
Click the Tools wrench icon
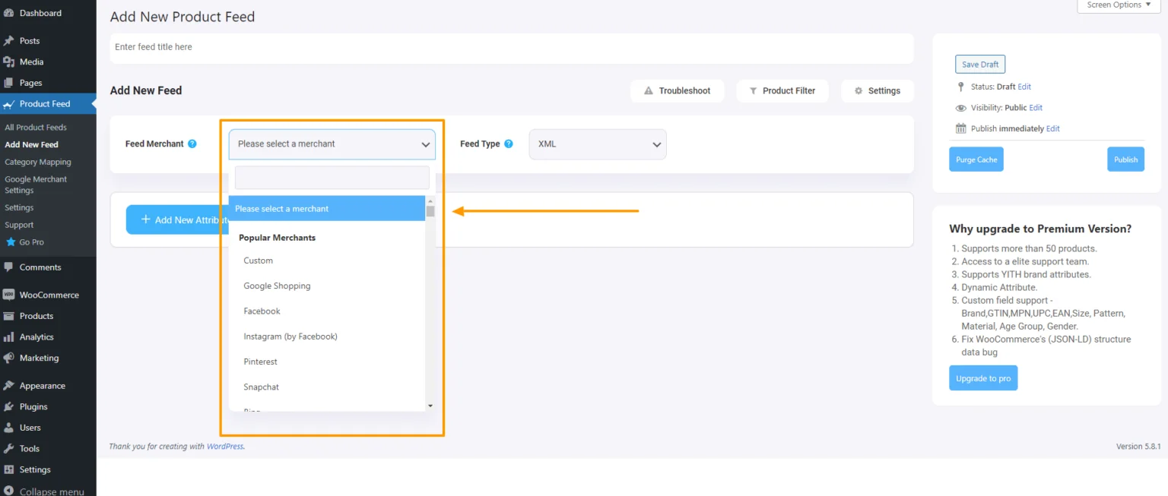(9, 449)
